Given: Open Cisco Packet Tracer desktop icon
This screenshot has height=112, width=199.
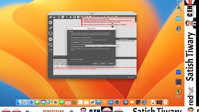Looking at the screenshot, I should [x=178, y=94].
